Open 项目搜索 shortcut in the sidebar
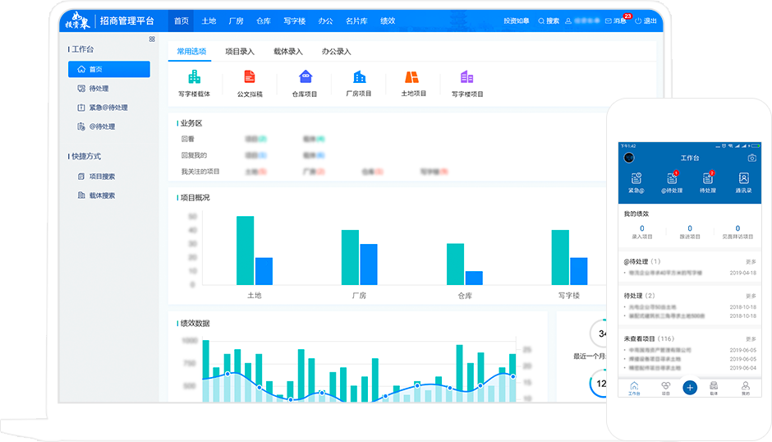Viewport: 772px width, 442px height. pyautogui.click(x=102, y=177)
